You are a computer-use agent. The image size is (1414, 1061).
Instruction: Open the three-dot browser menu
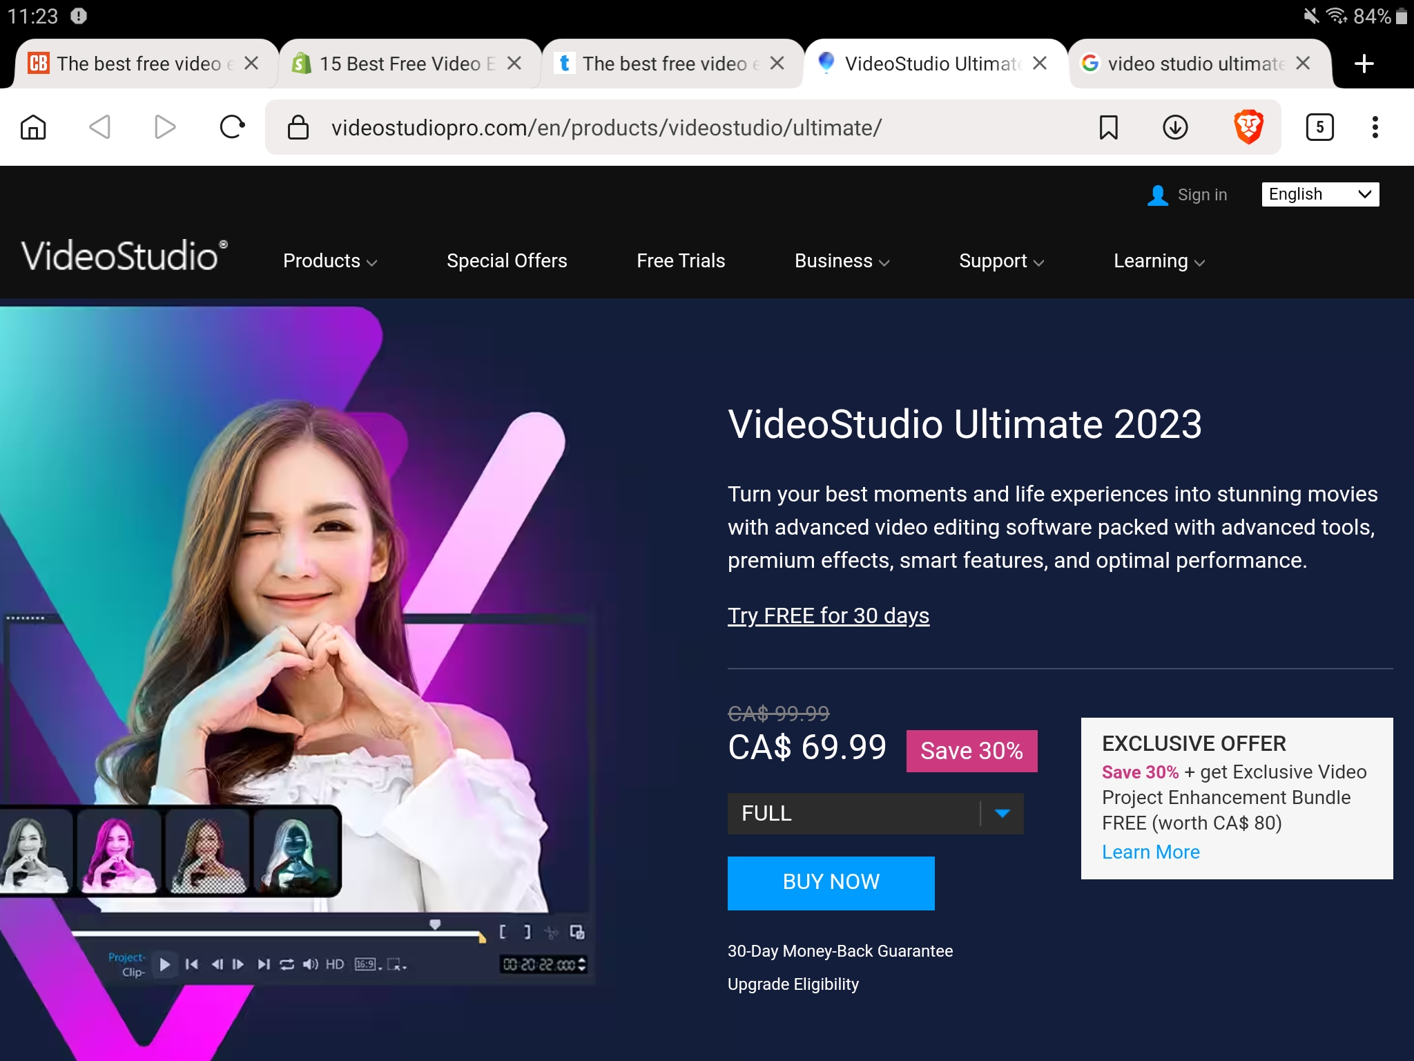click(1375, 127)
